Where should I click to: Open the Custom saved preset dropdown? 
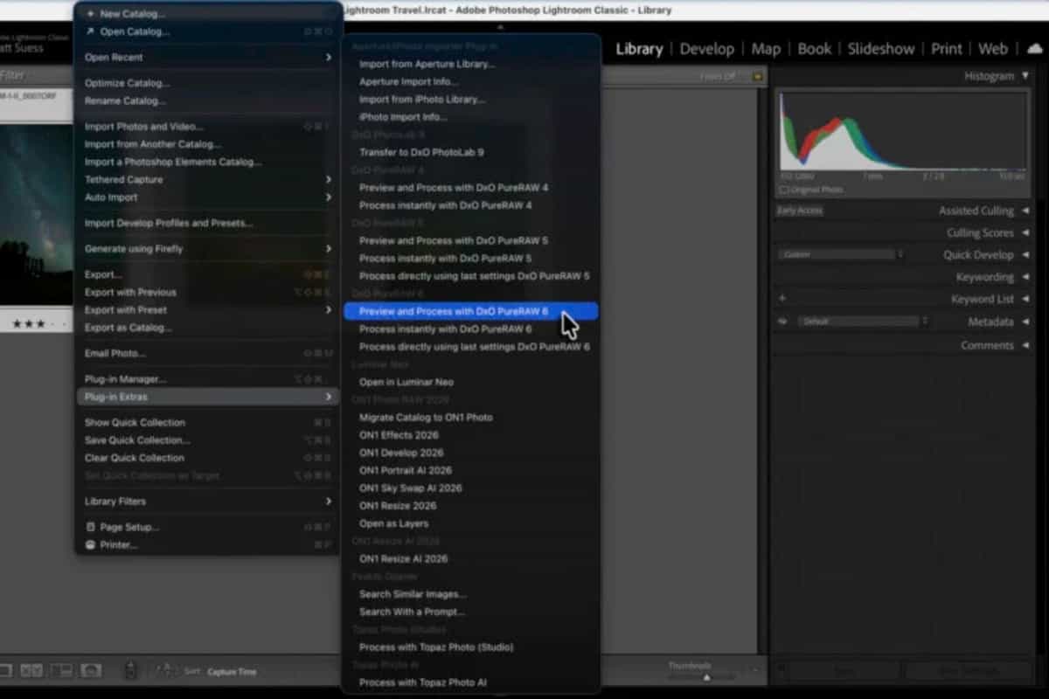pyautogui.click(x=840, y=255)
